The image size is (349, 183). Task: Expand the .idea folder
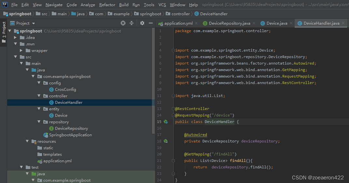tap(15, 38)
